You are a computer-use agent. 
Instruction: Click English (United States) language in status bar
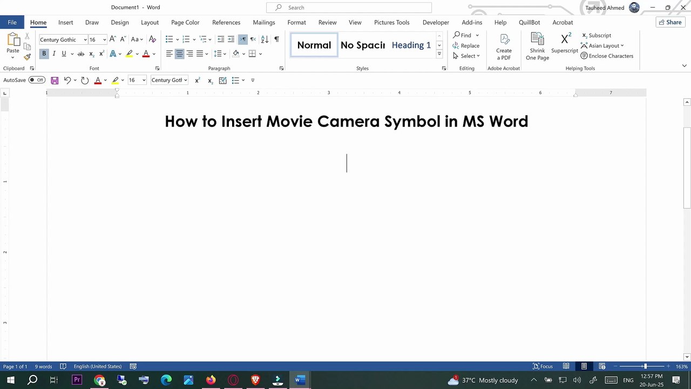point(97,366)
